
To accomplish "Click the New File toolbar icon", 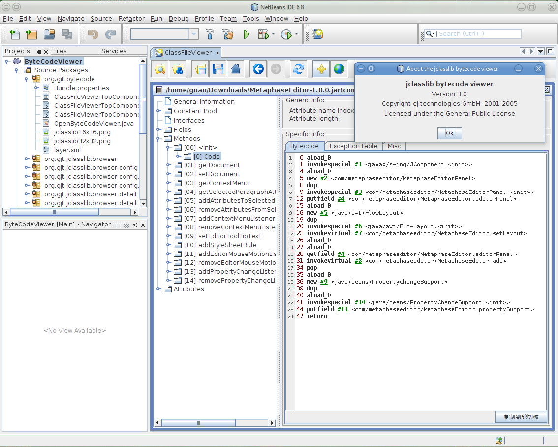I will [x=15, y=34].
